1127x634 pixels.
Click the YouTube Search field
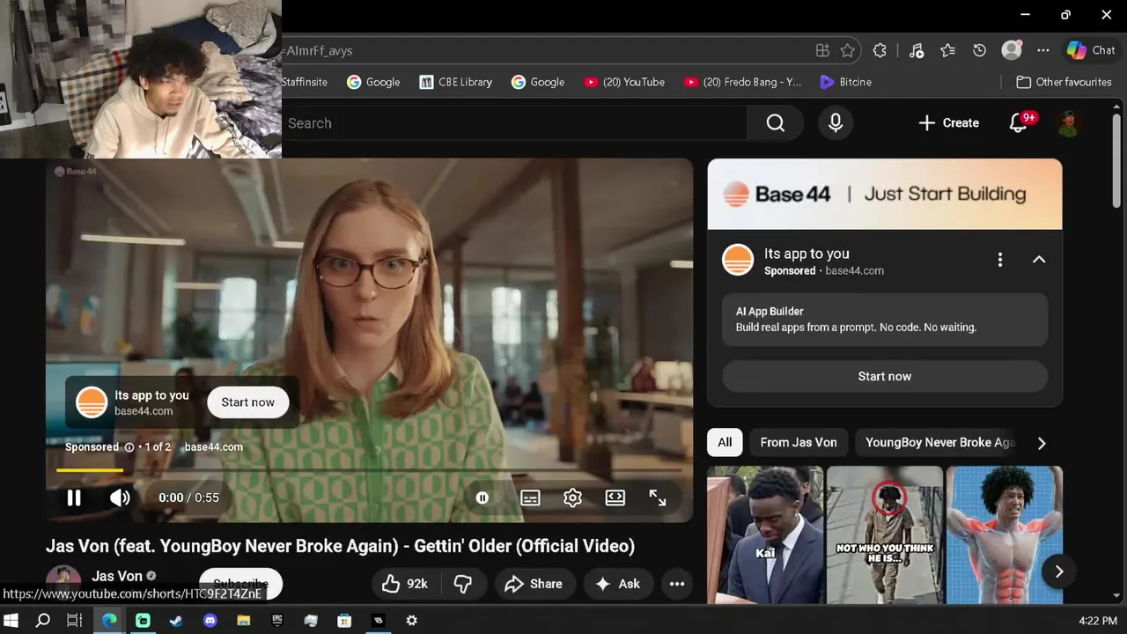tap(514, 123)
